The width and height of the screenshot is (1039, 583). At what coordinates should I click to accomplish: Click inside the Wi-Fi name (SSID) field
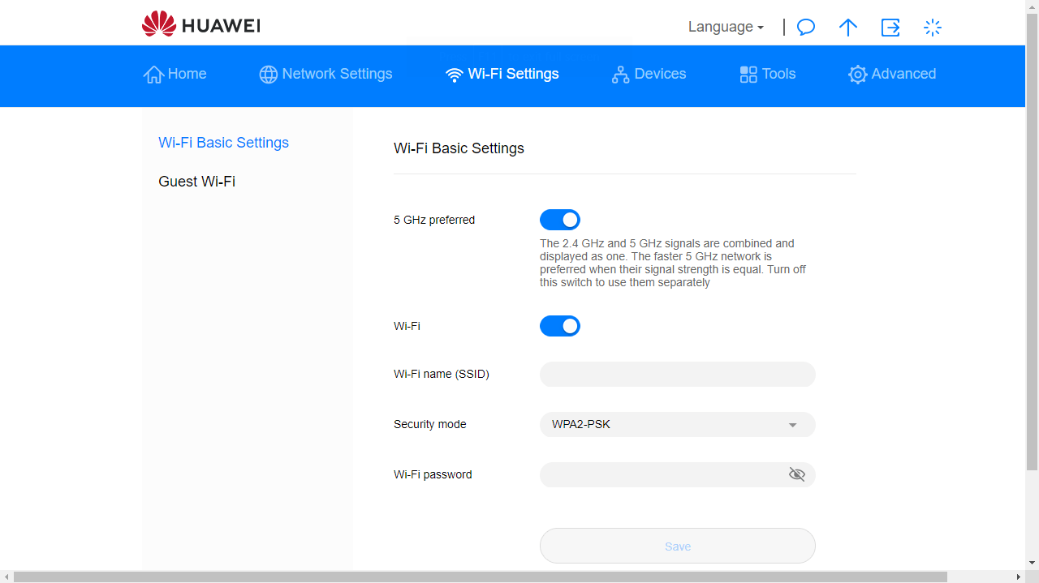pos(677,374)
